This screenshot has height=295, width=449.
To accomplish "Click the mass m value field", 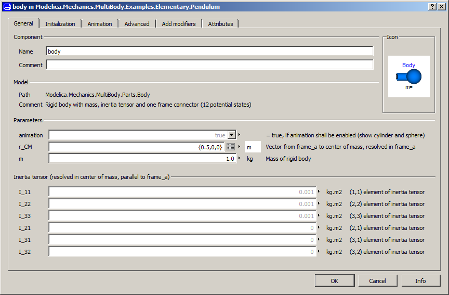I will click(x=142, y=159).
